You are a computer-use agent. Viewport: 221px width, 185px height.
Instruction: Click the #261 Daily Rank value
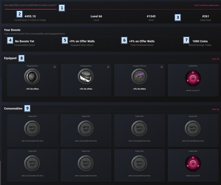click(206, 16)
